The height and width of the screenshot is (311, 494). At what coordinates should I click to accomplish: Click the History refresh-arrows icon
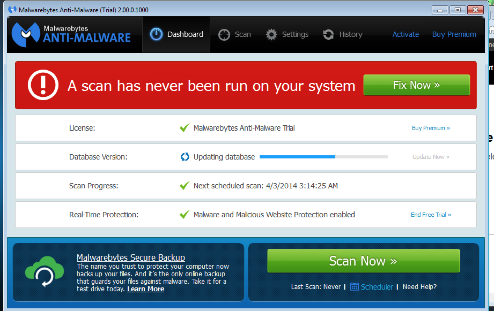tap(328, 35)
